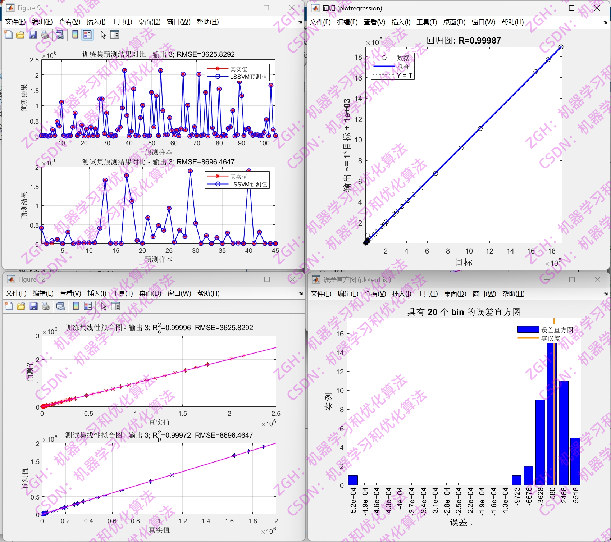
Task: Open a figure file in Figure 9
Action: [20, 35]
